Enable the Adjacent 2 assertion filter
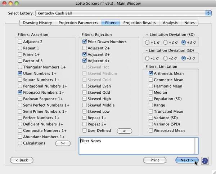The image size is (216, 174). pos(20,42)
